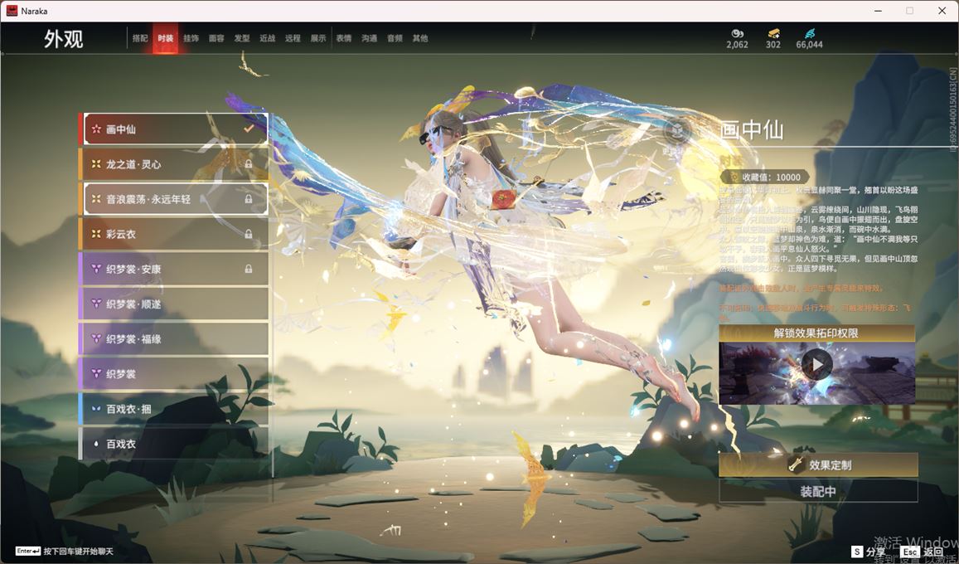
Task: Click lock icon on 龙之道·灵心
Action: pos(249,164)
